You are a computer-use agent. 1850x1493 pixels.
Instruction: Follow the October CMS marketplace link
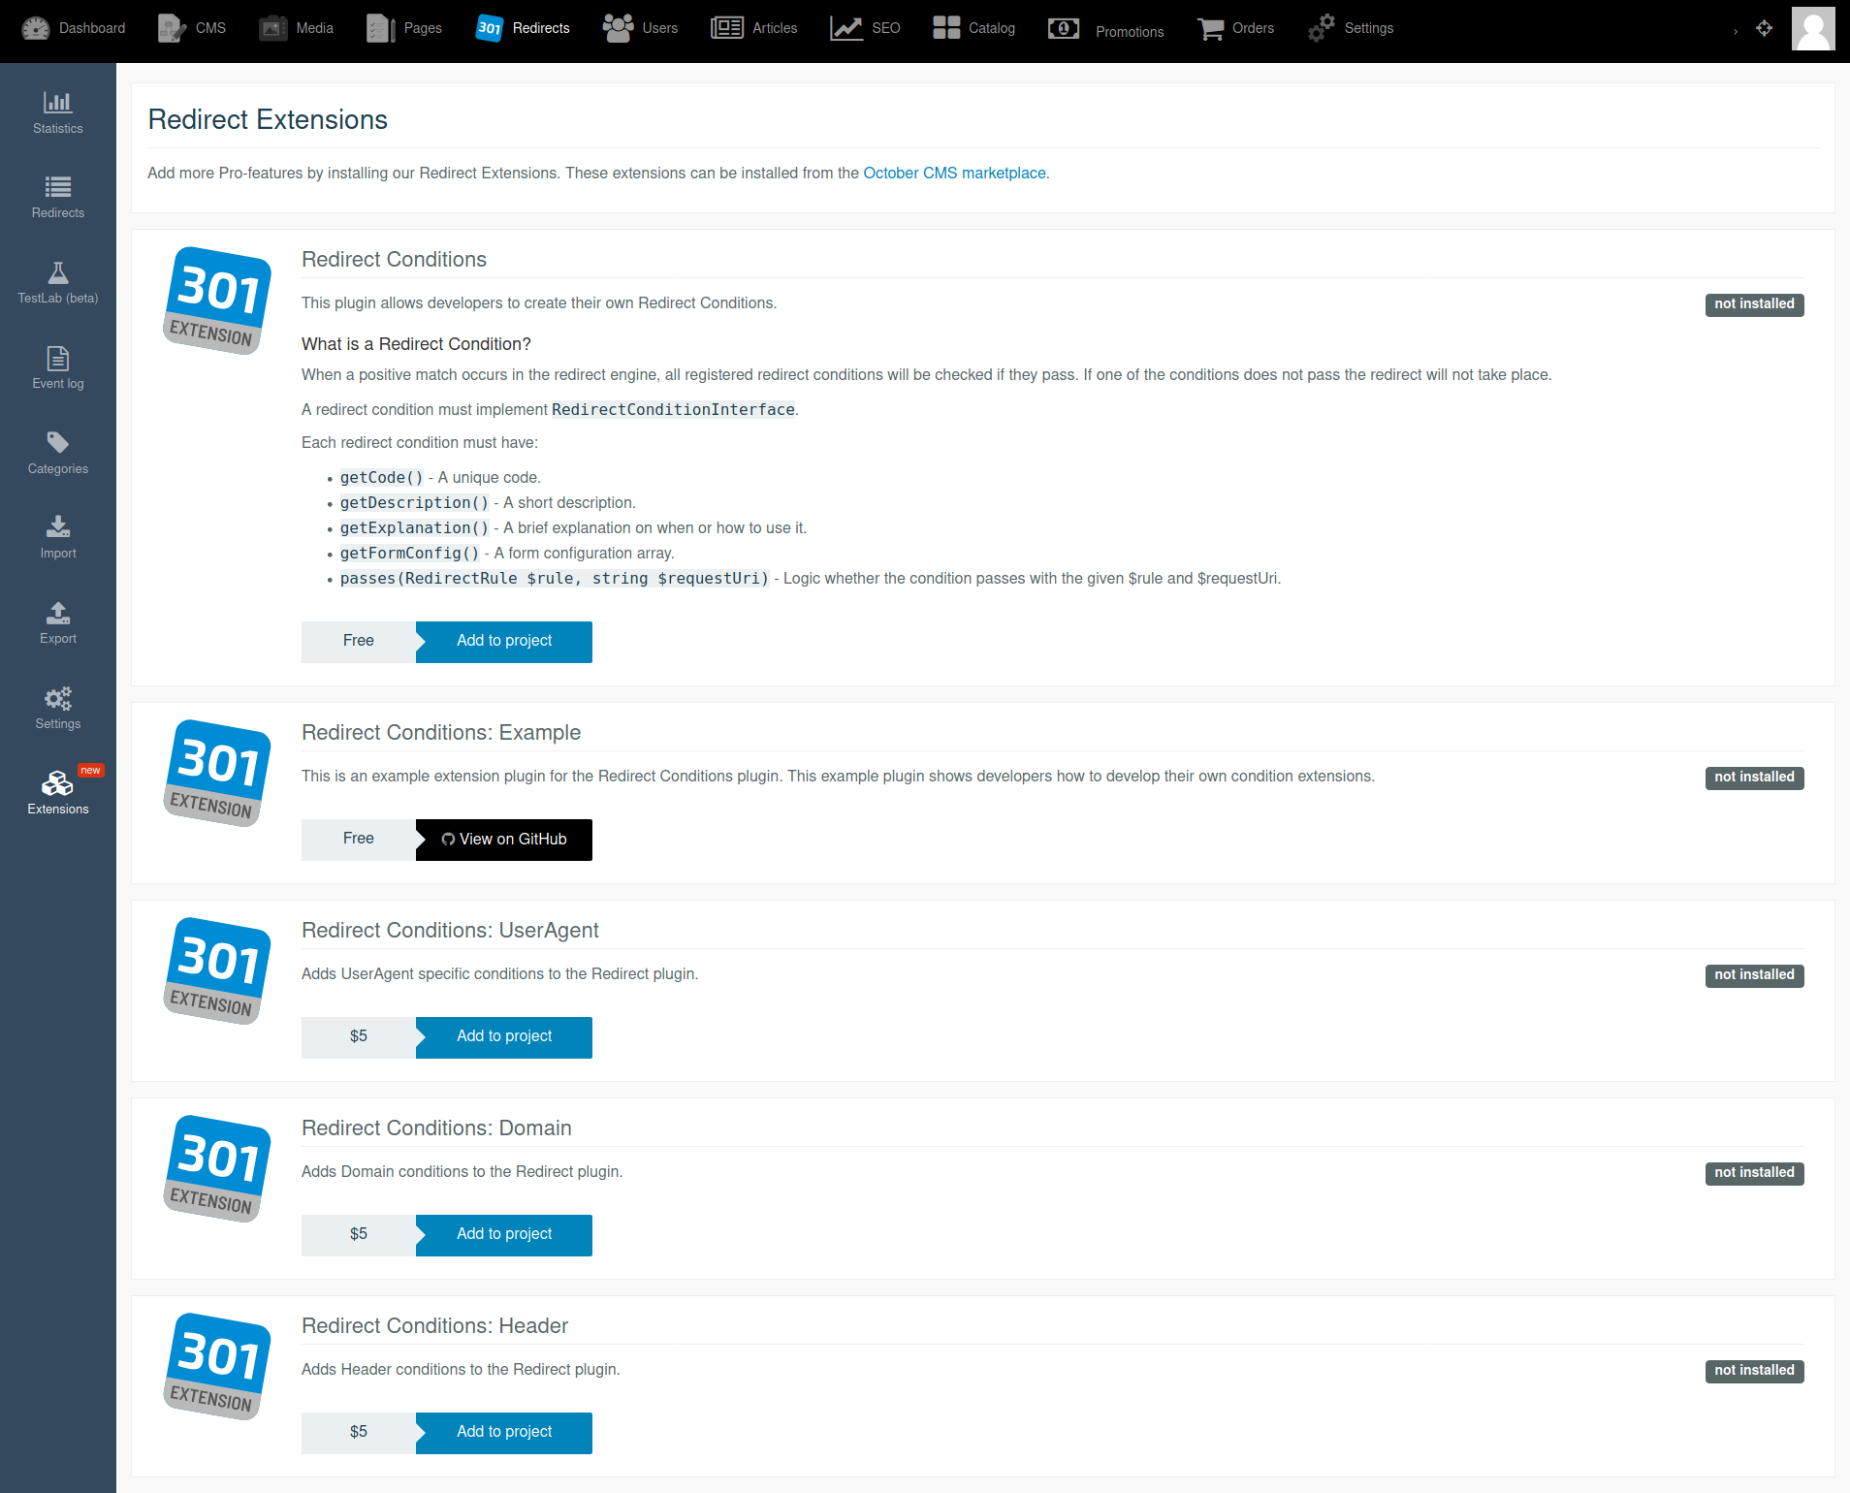(954, 173)
